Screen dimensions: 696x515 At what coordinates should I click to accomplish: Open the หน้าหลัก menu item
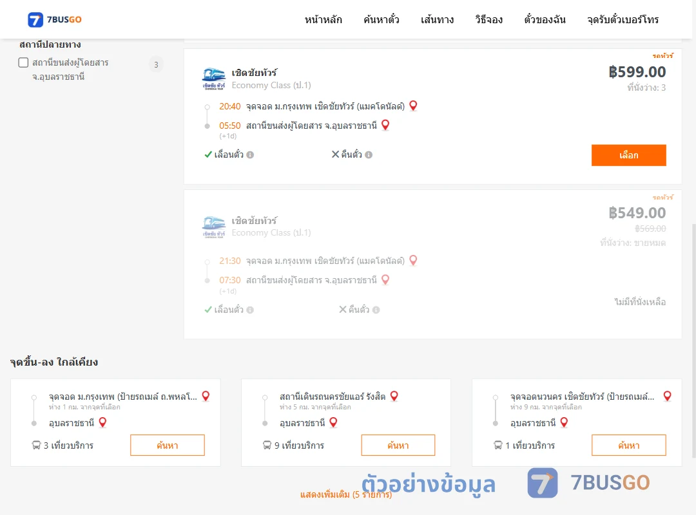(323, 19)
